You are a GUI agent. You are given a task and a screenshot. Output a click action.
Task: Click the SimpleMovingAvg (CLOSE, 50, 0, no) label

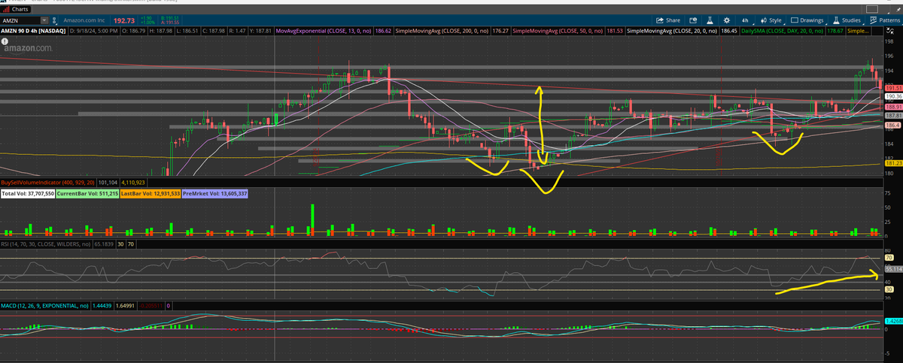pos(558,32)
